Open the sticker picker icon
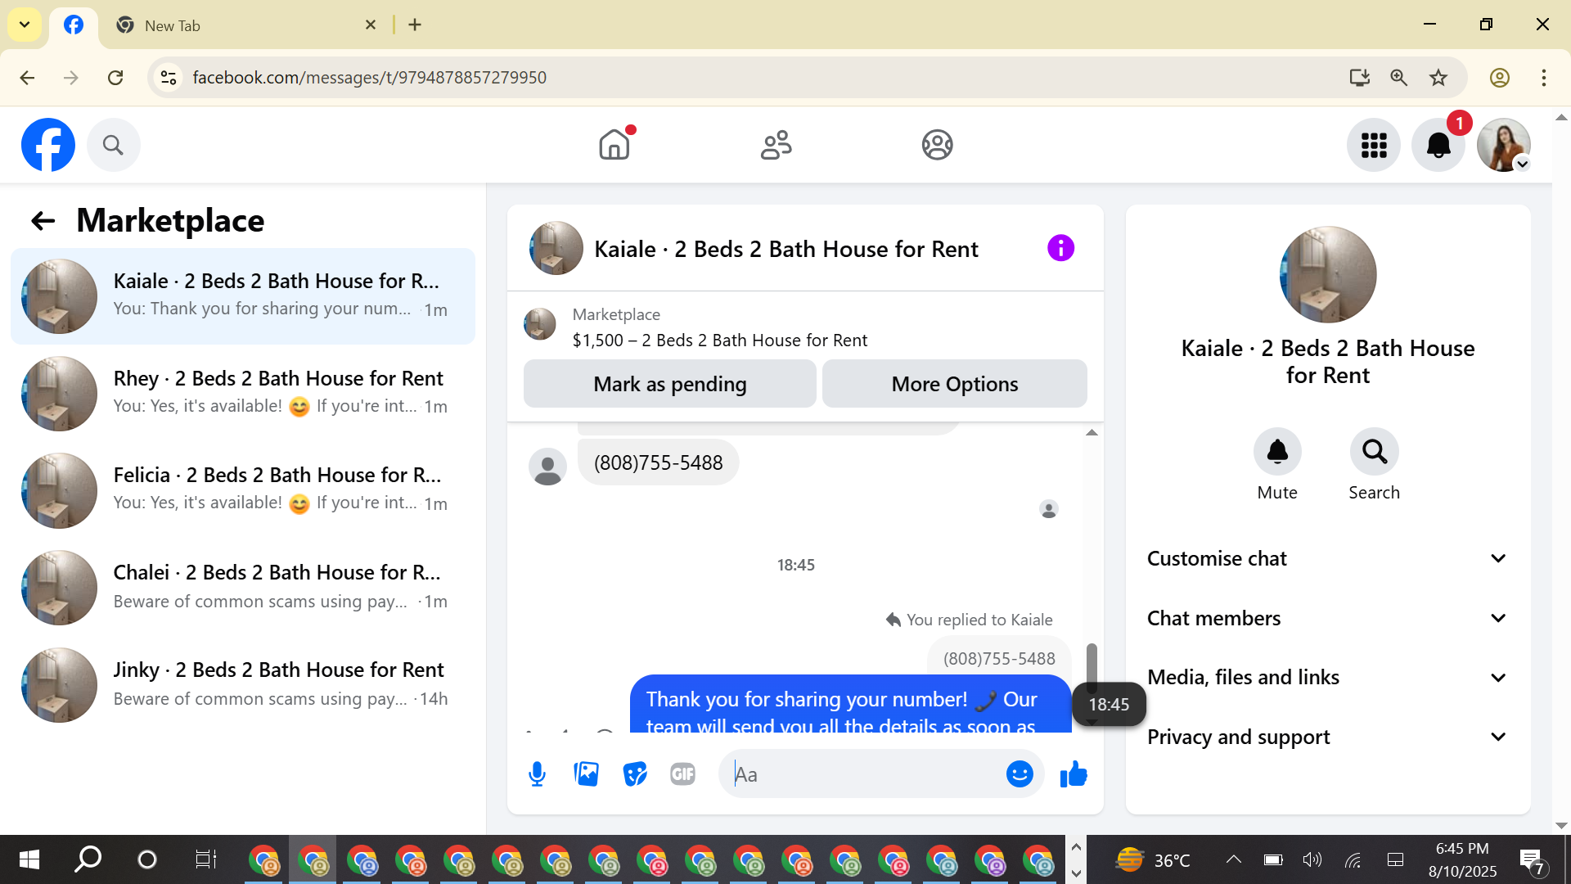Viewport: 1571px width, 884px height. 635,773
